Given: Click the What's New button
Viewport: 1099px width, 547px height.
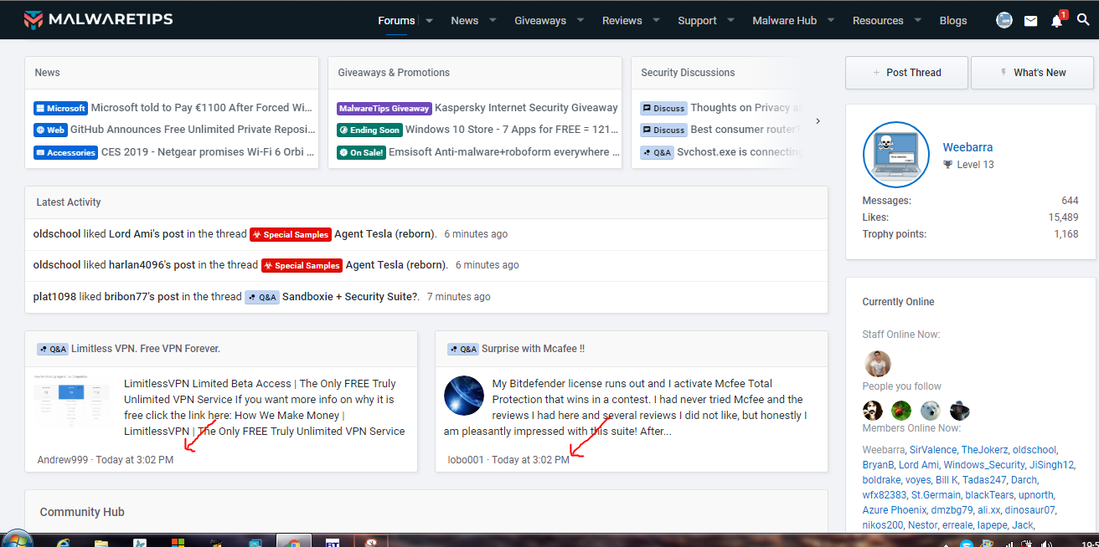Looking at the screenshot, I should pyautogui.click(x=1032, y=73).
